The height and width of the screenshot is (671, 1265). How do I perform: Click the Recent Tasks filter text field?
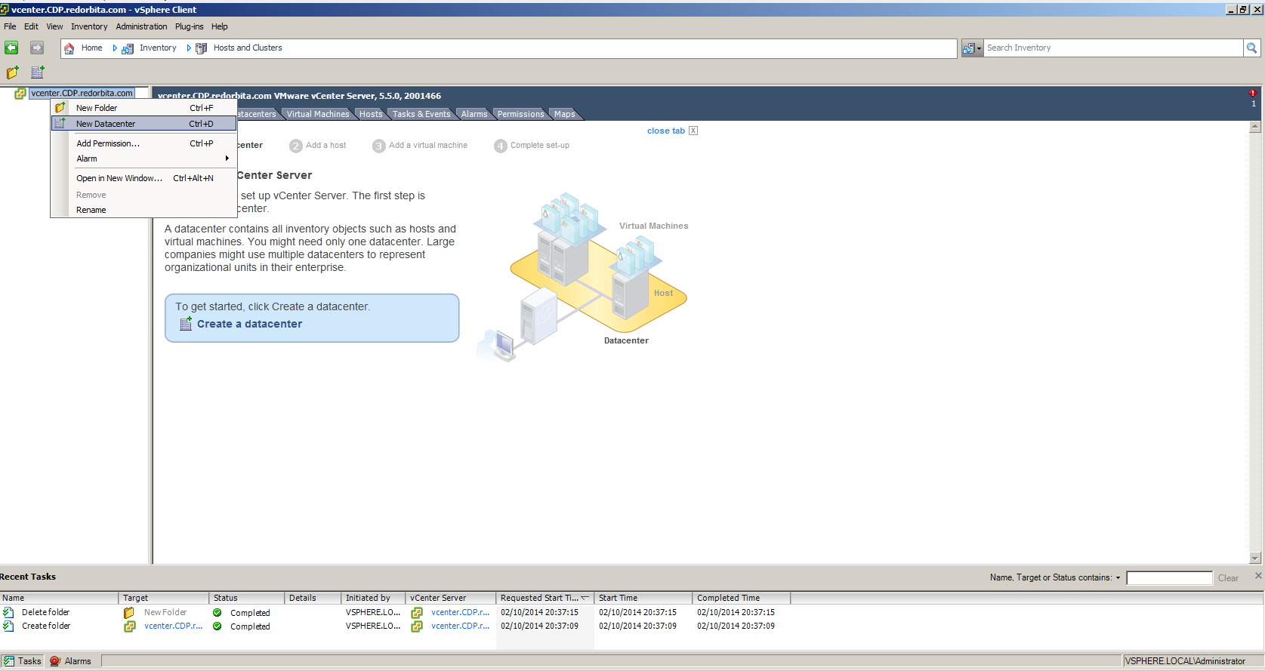point(1169,578)
